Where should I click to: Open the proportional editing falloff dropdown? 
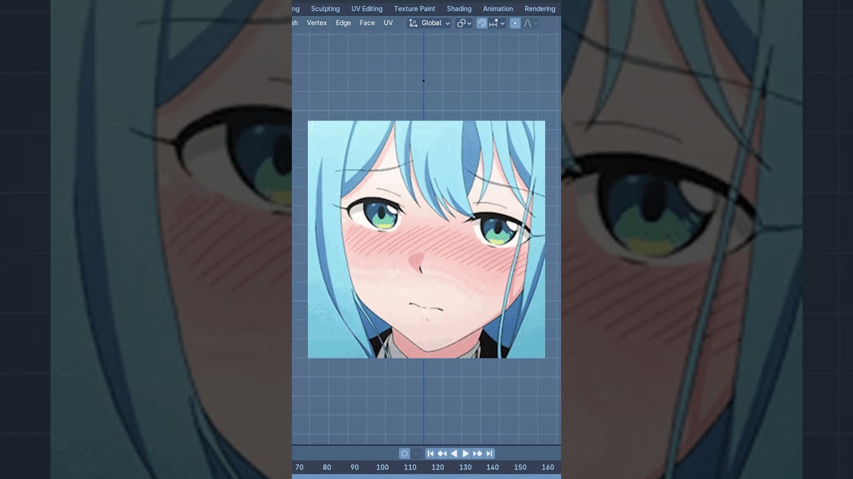(530, 23)
